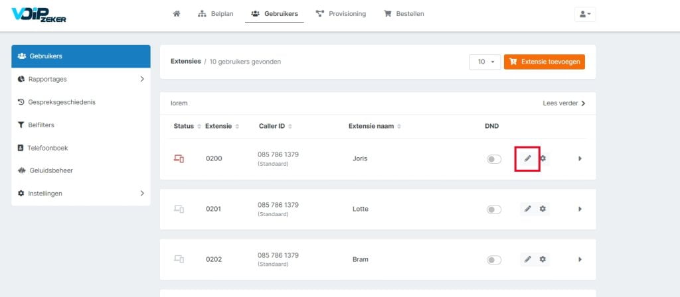Image resolution: width=680 pixels, height=297 pixels.
Task: Open the home icon in top navigation
Action: [176, 14]
